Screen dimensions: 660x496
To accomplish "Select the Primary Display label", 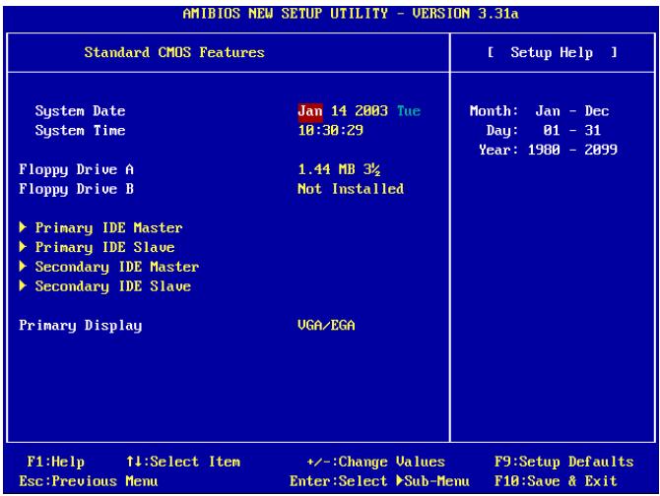I will coord(81,326).
